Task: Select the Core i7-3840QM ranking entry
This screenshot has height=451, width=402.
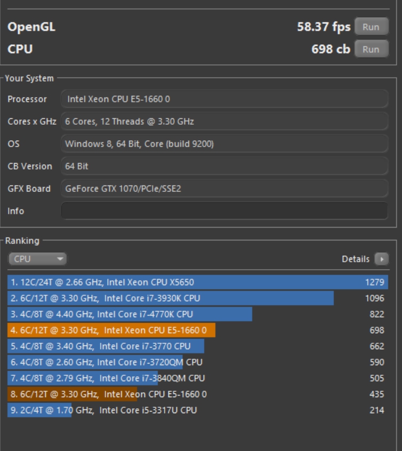Action: pos(106,378)
